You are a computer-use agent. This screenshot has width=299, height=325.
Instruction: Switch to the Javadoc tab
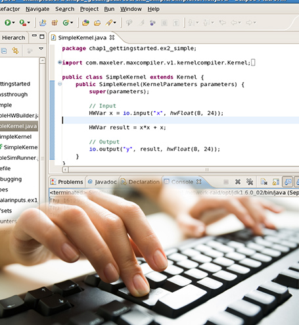(x=103, y=182)
